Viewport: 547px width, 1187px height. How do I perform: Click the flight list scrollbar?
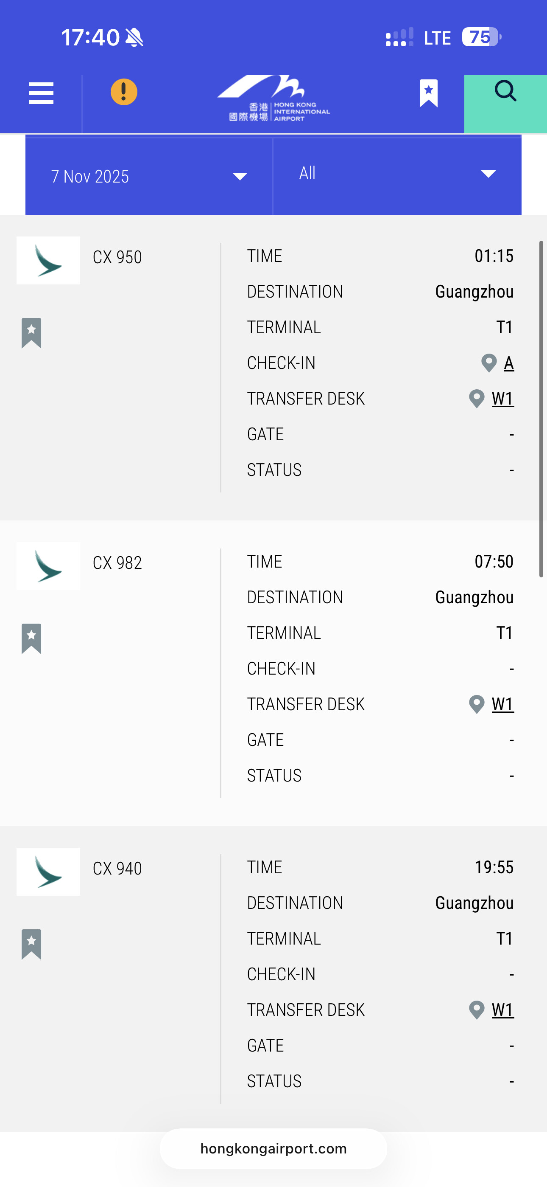click(x=541, y=408)
